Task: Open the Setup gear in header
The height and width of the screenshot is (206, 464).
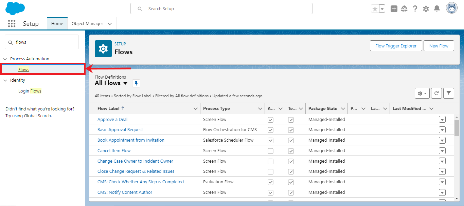Action: (x=426, y=9)
